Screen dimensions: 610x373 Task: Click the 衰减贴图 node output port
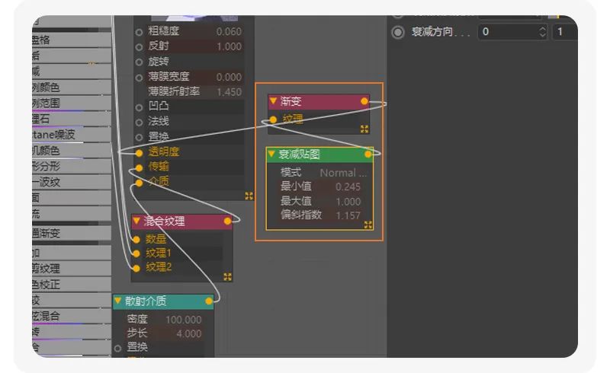(368, 155)
